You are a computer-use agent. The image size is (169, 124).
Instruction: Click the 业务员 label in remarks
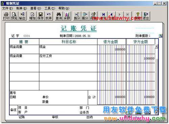pyautogui.click(x=84, y=112)
